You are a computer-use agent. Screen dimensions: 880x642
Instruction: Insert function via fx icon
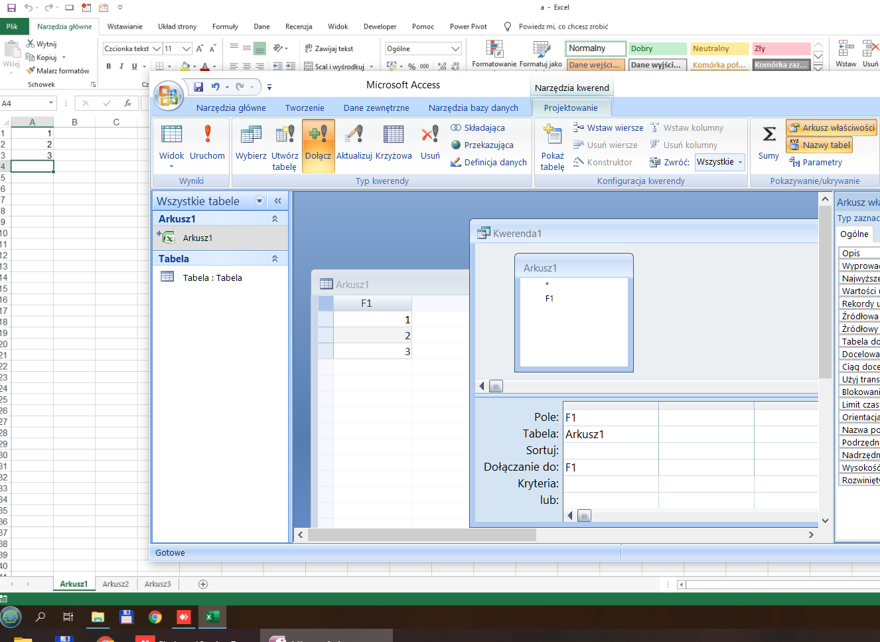click(x=127, y=104)
